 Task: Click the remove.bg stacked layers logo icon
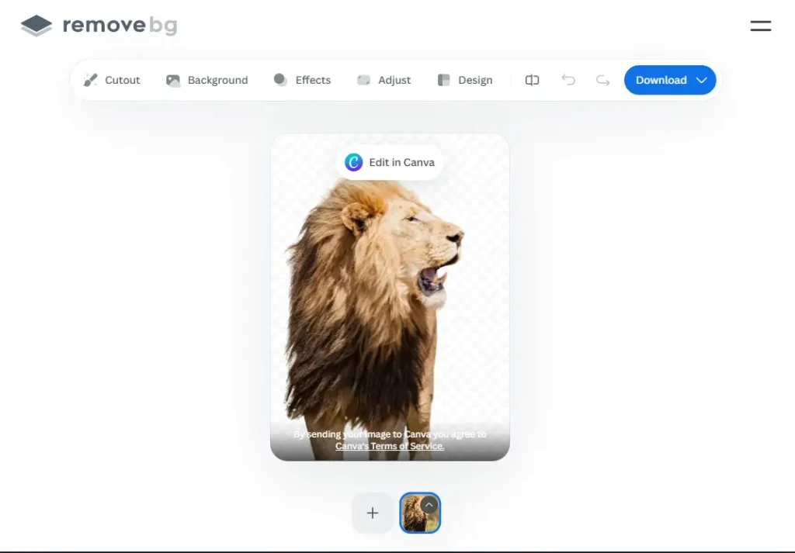36,26
